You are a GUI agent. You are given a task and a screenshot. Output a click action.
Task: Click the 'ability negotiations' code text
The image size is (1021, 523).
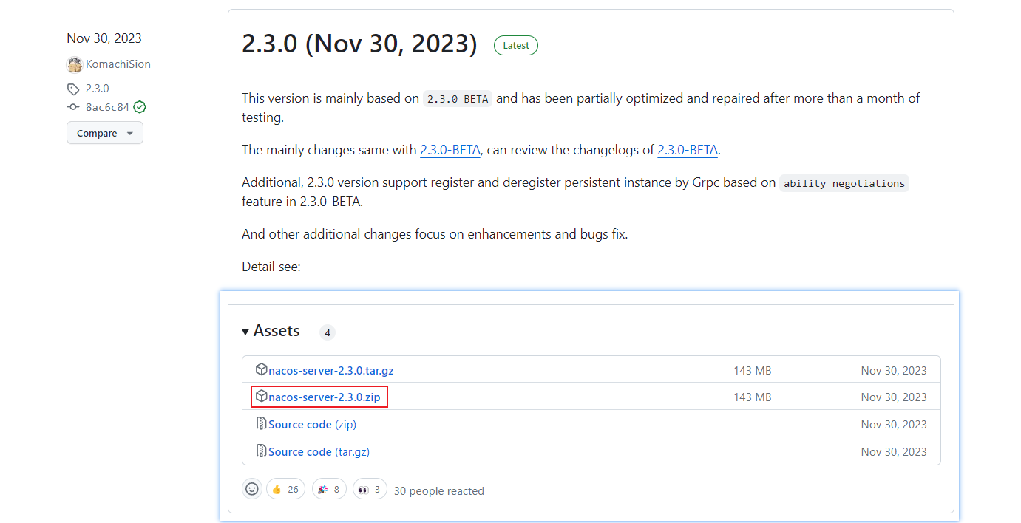[x=844, y=183]
